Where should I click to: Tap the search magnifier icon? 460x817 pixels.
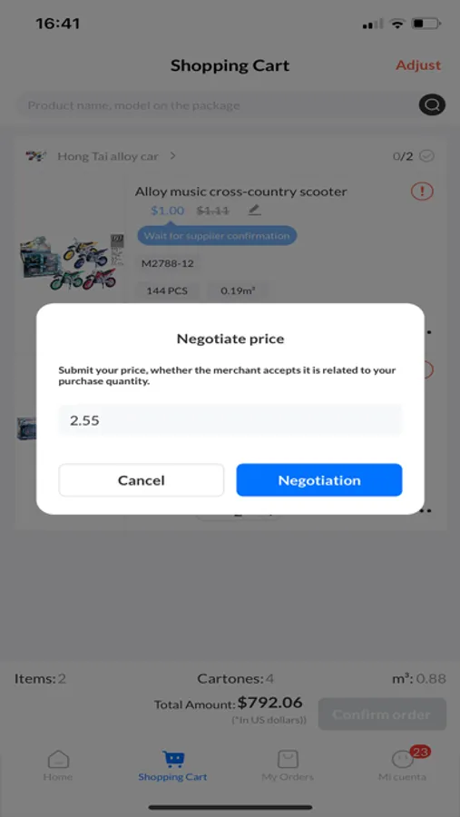(x=432, y=105)
